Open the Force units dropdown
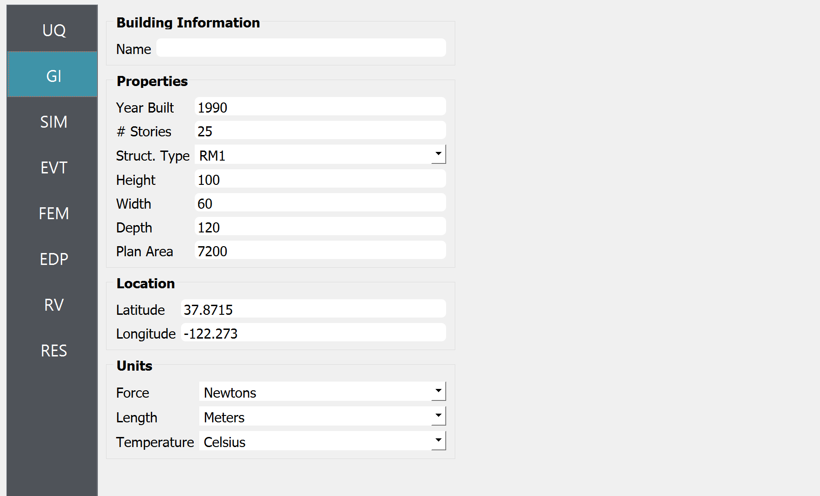The width and height of the screenshot is (820, 496). [x=322, y=392]
